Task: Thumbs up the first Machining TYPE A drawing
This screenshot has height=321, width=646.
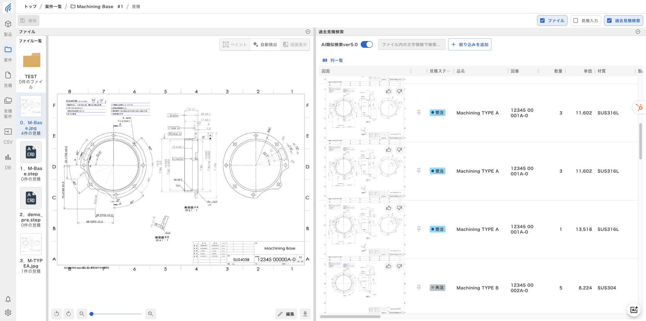Action: click(x=389, y=91)
